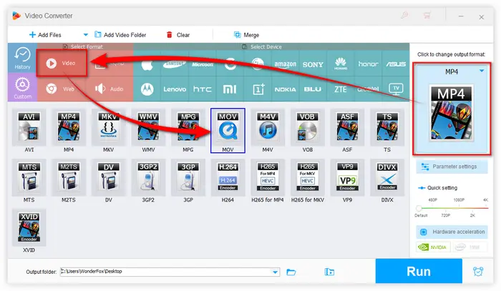
Task: Select H265 for MP4 encoder
Action: pyautogui.click(x=268, y=177)
